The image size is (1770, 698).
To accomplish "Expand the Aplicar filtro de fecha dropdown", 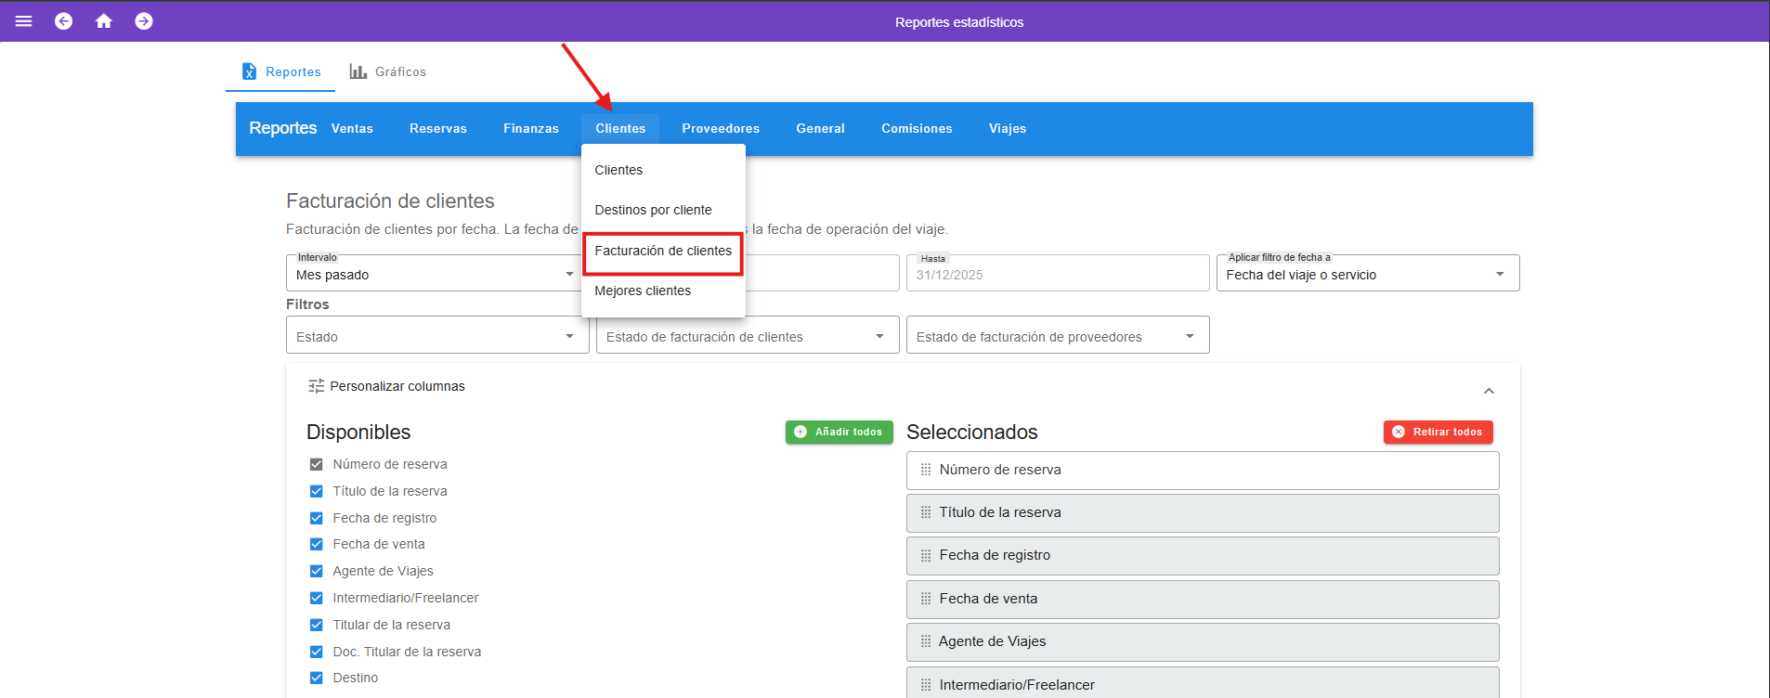I will tap(1366, 275).
